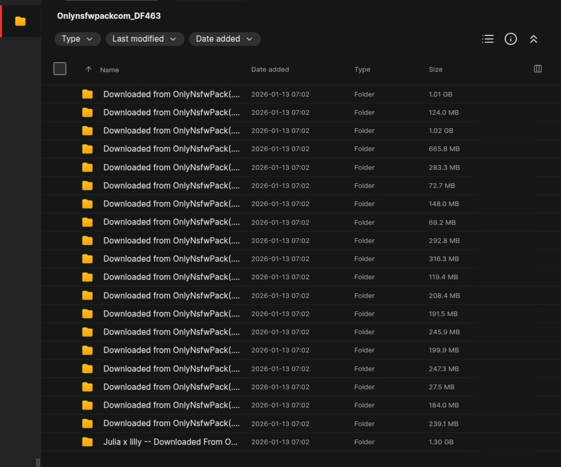
Task: Select the folder icon of the 27.5 MB row
Action: pyautogui.click(x=87, y=387)
